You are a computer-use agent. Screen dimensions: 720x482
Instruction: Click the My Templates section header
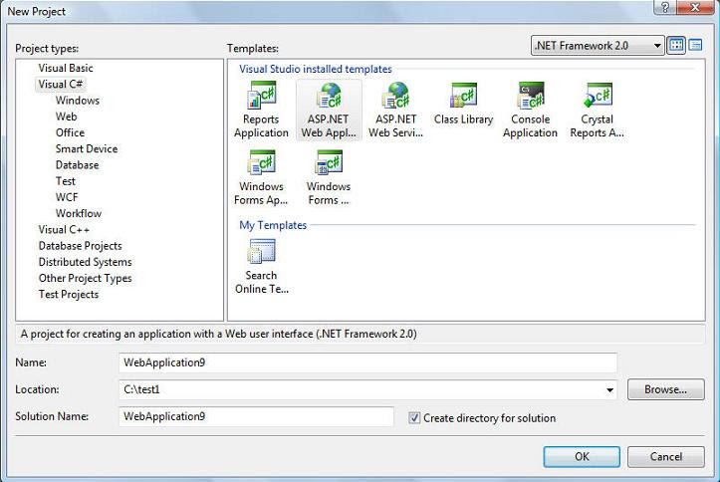(x=273, y=225)
